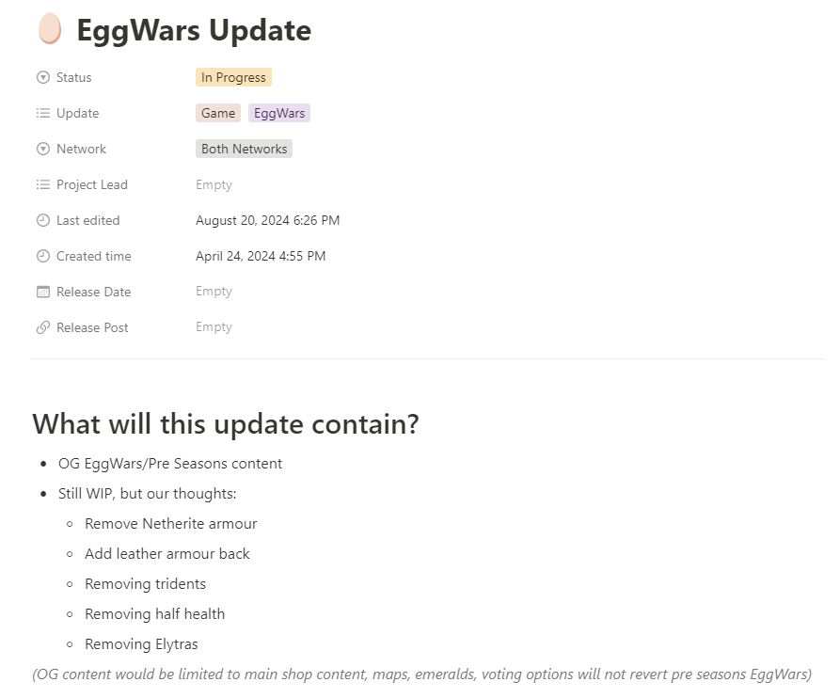Click the Release Date calendar icon

[x=43, y=292]
